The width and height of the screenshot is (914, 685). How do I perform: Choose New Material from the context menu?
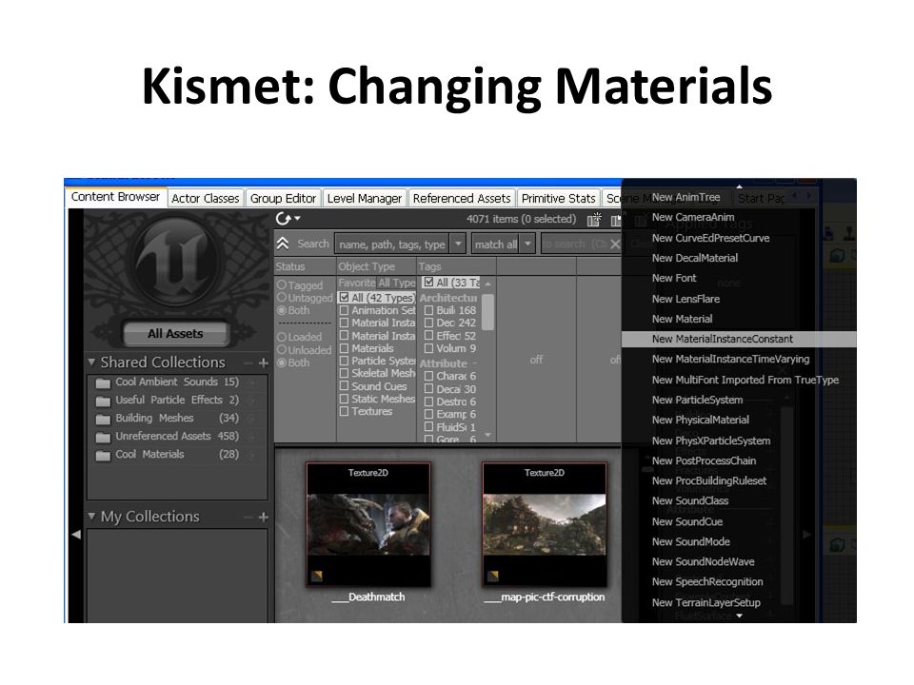(682, 320)
